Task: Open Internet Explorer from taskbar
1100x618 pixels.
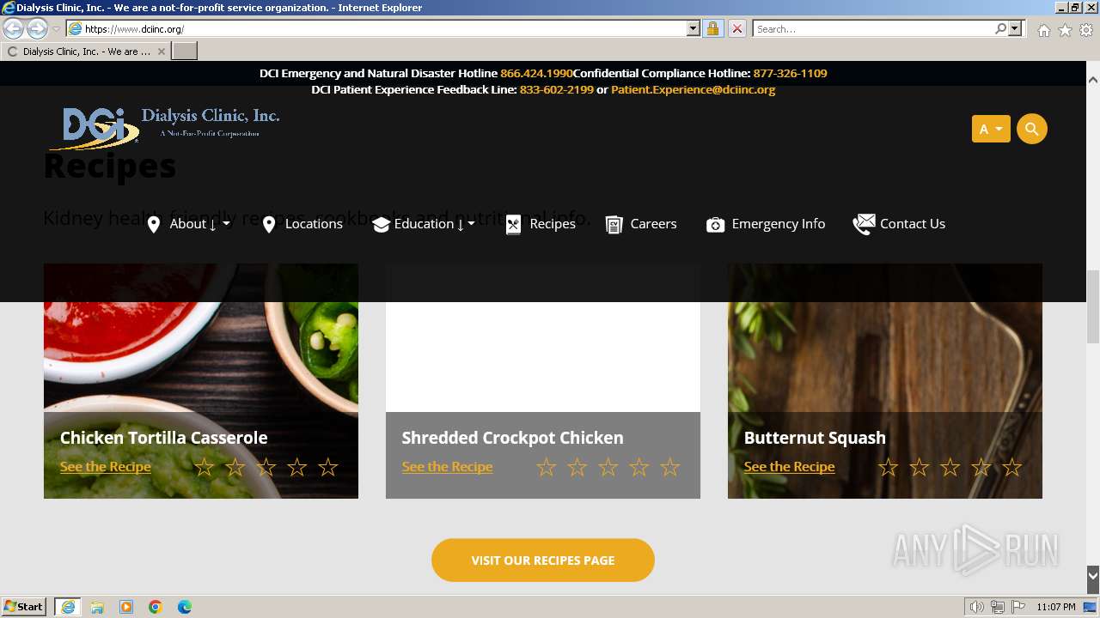Action: pyautogui.click(x=68, y=607)
